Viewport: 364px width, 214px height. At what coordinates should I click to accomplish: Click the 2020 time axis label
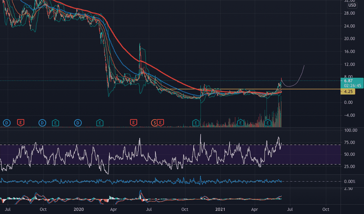tap(79, 209)
